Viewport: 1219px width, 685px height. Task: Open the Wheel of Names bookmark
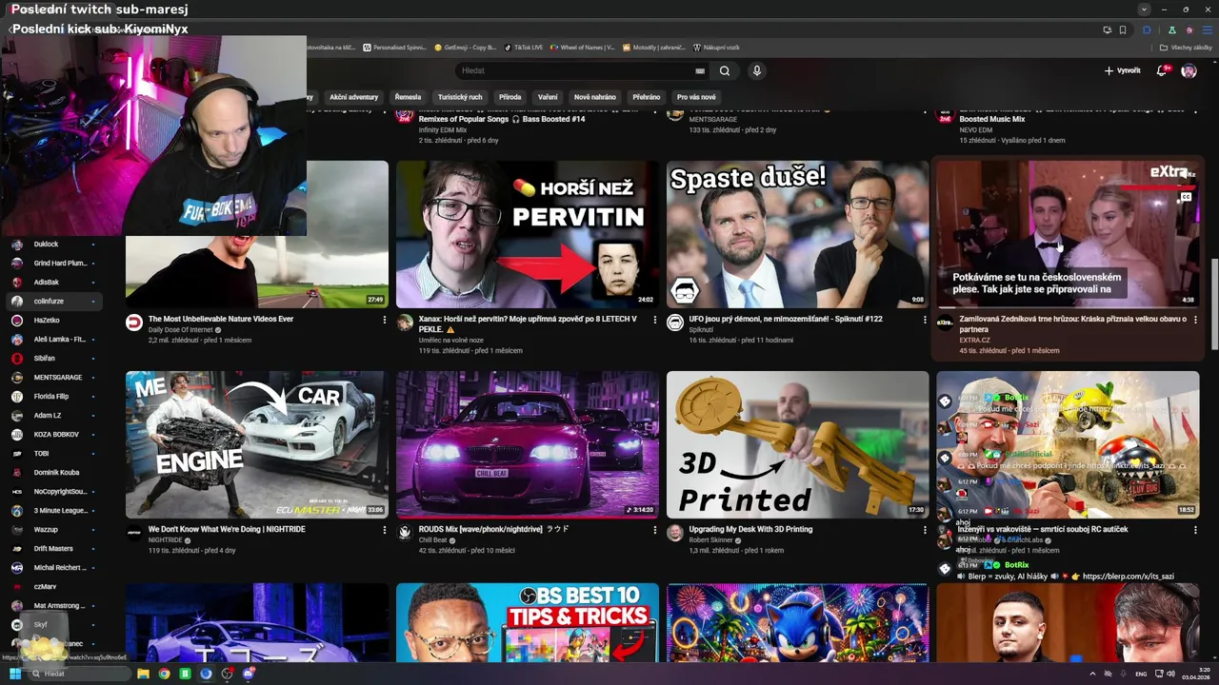pyautogui.click(x=583, y=47)
